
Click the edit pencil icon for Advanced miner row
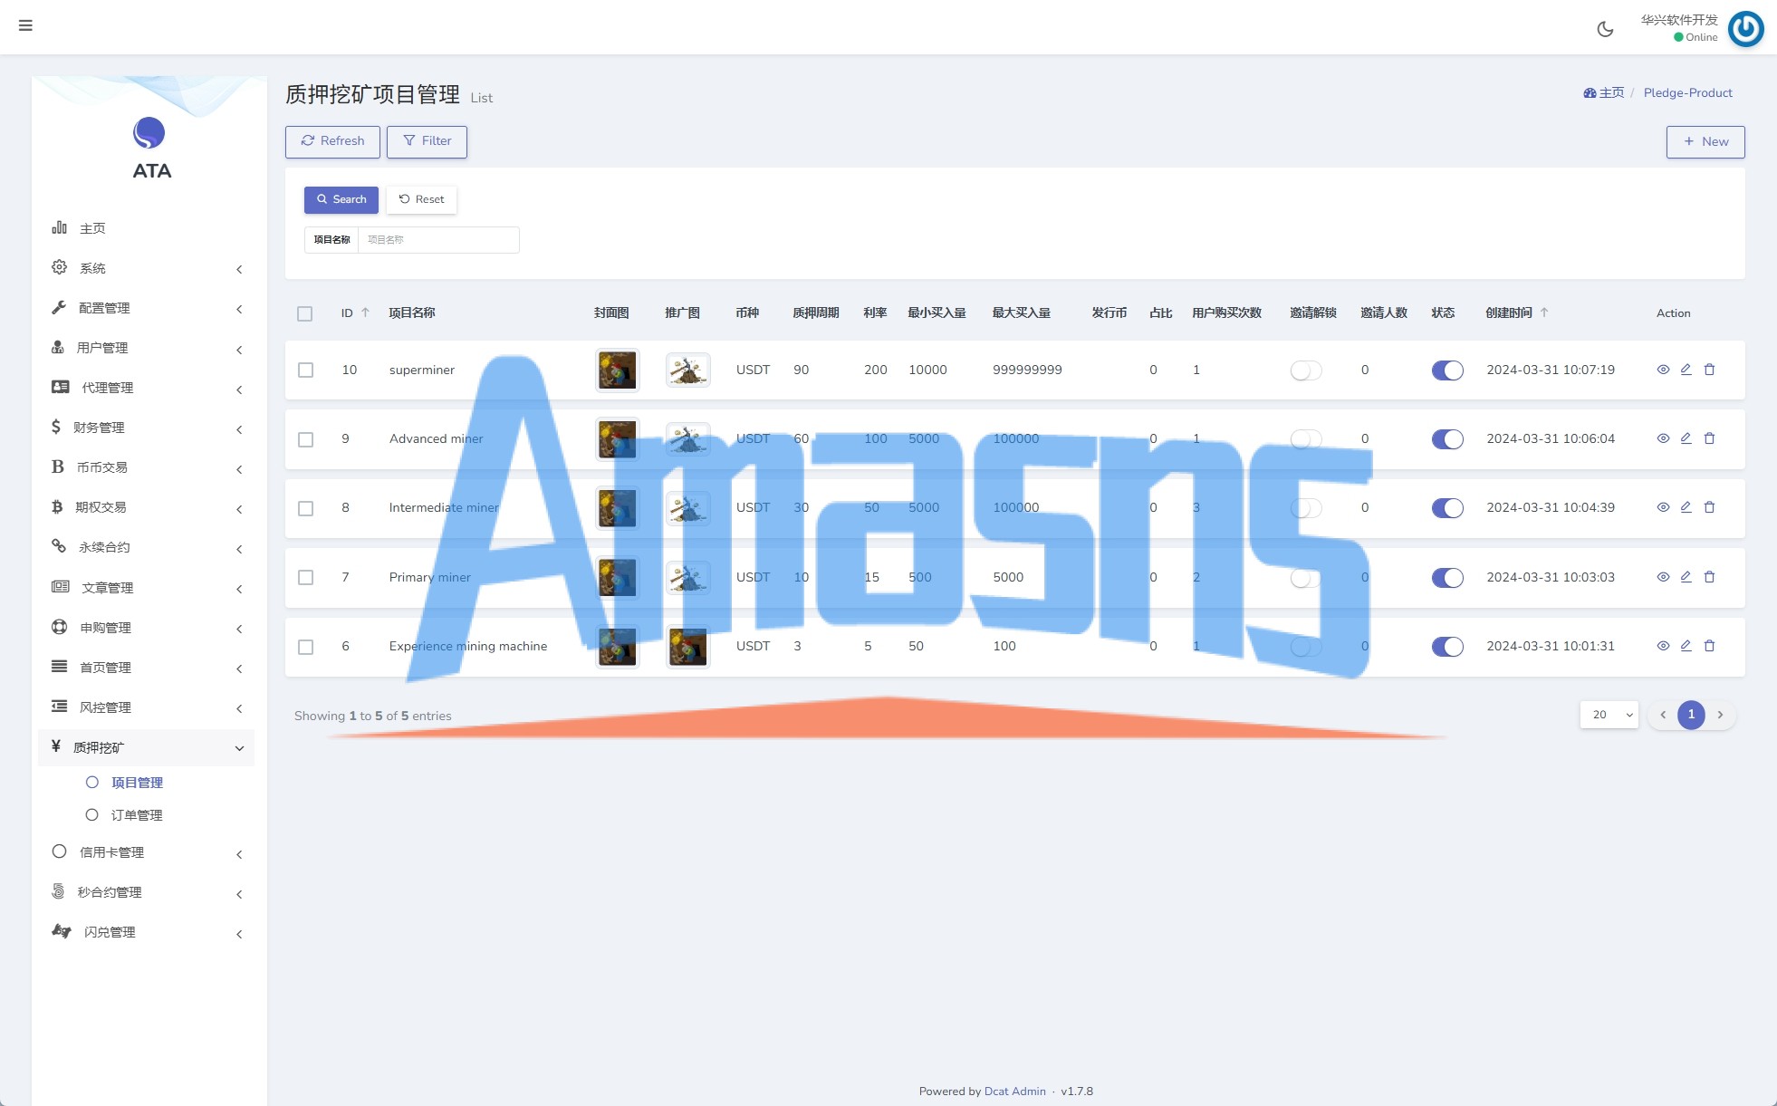coord(1686,438)
